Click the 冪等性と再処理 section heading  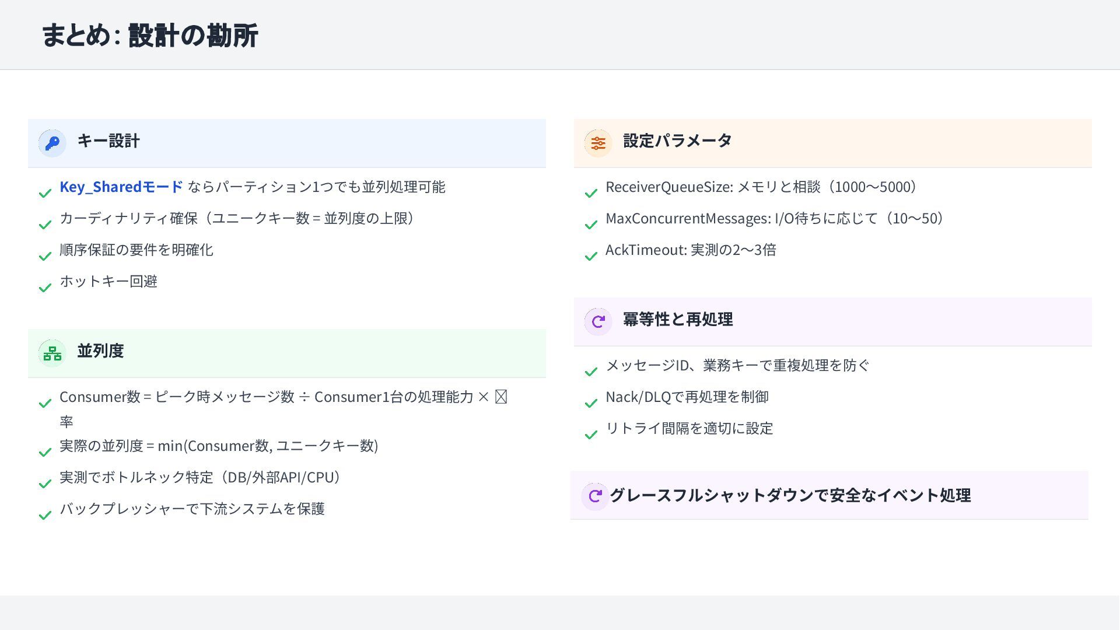(x=677, y=320)
